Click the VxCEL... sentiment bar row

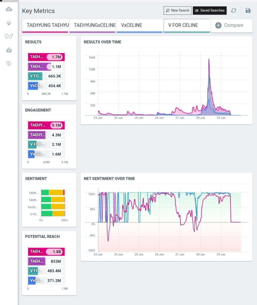tap(53, 207)
